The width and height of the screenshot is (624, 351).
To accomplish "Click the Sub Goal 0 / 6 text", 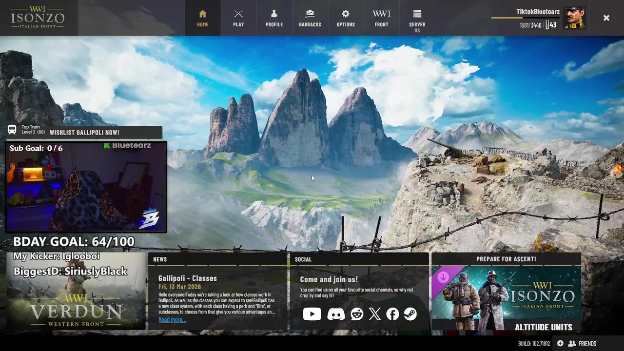I will (36, 148).
